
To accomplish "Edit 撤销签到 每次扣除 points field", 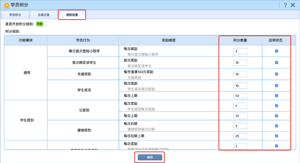I will (240, 126).
